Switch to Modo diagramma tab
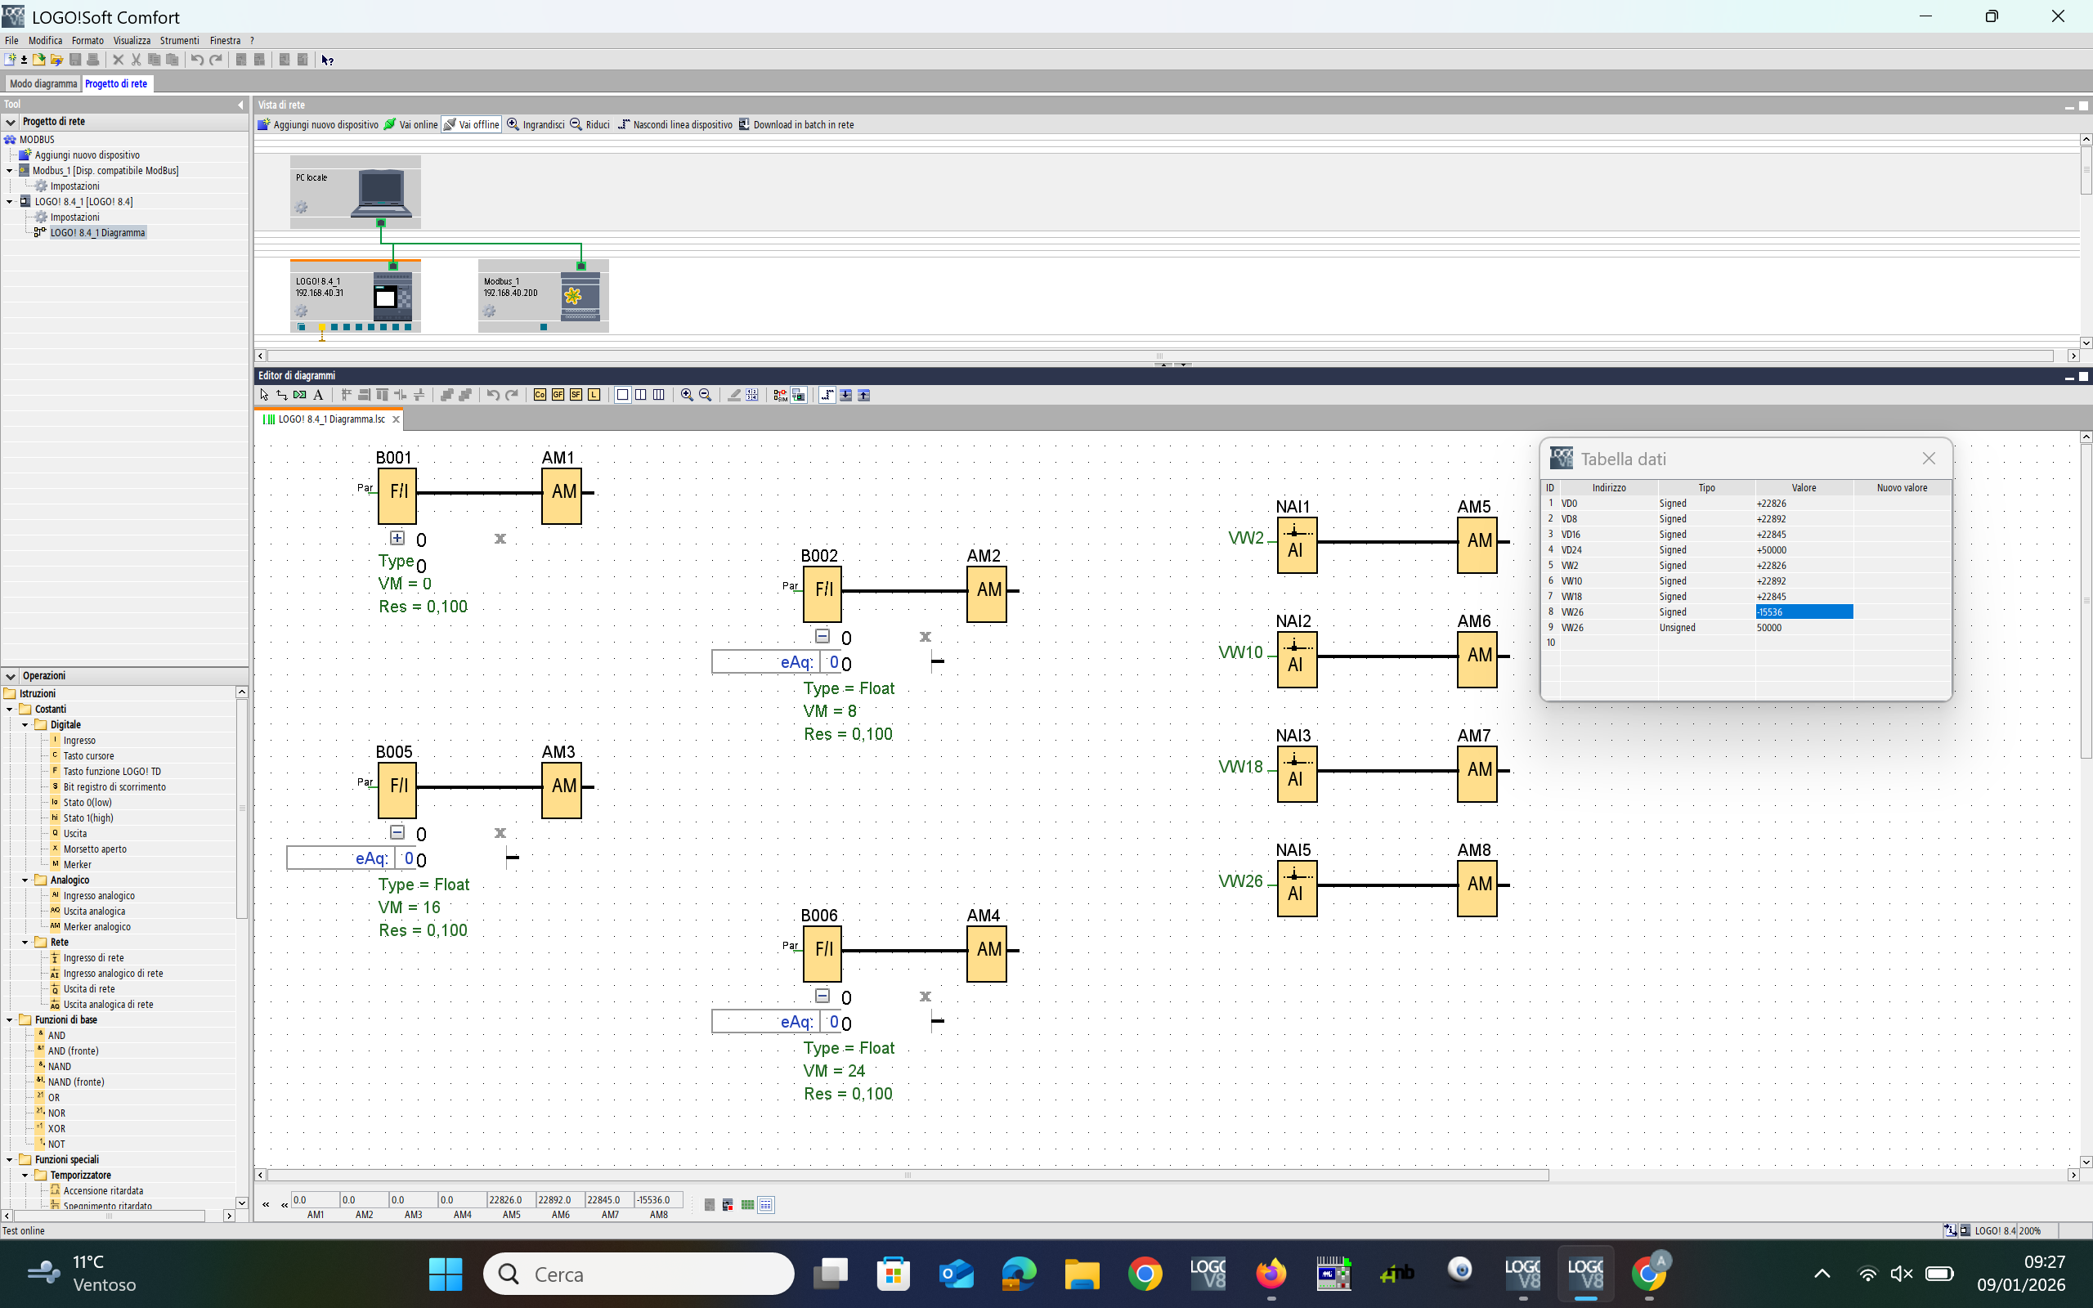 point(43,84)
